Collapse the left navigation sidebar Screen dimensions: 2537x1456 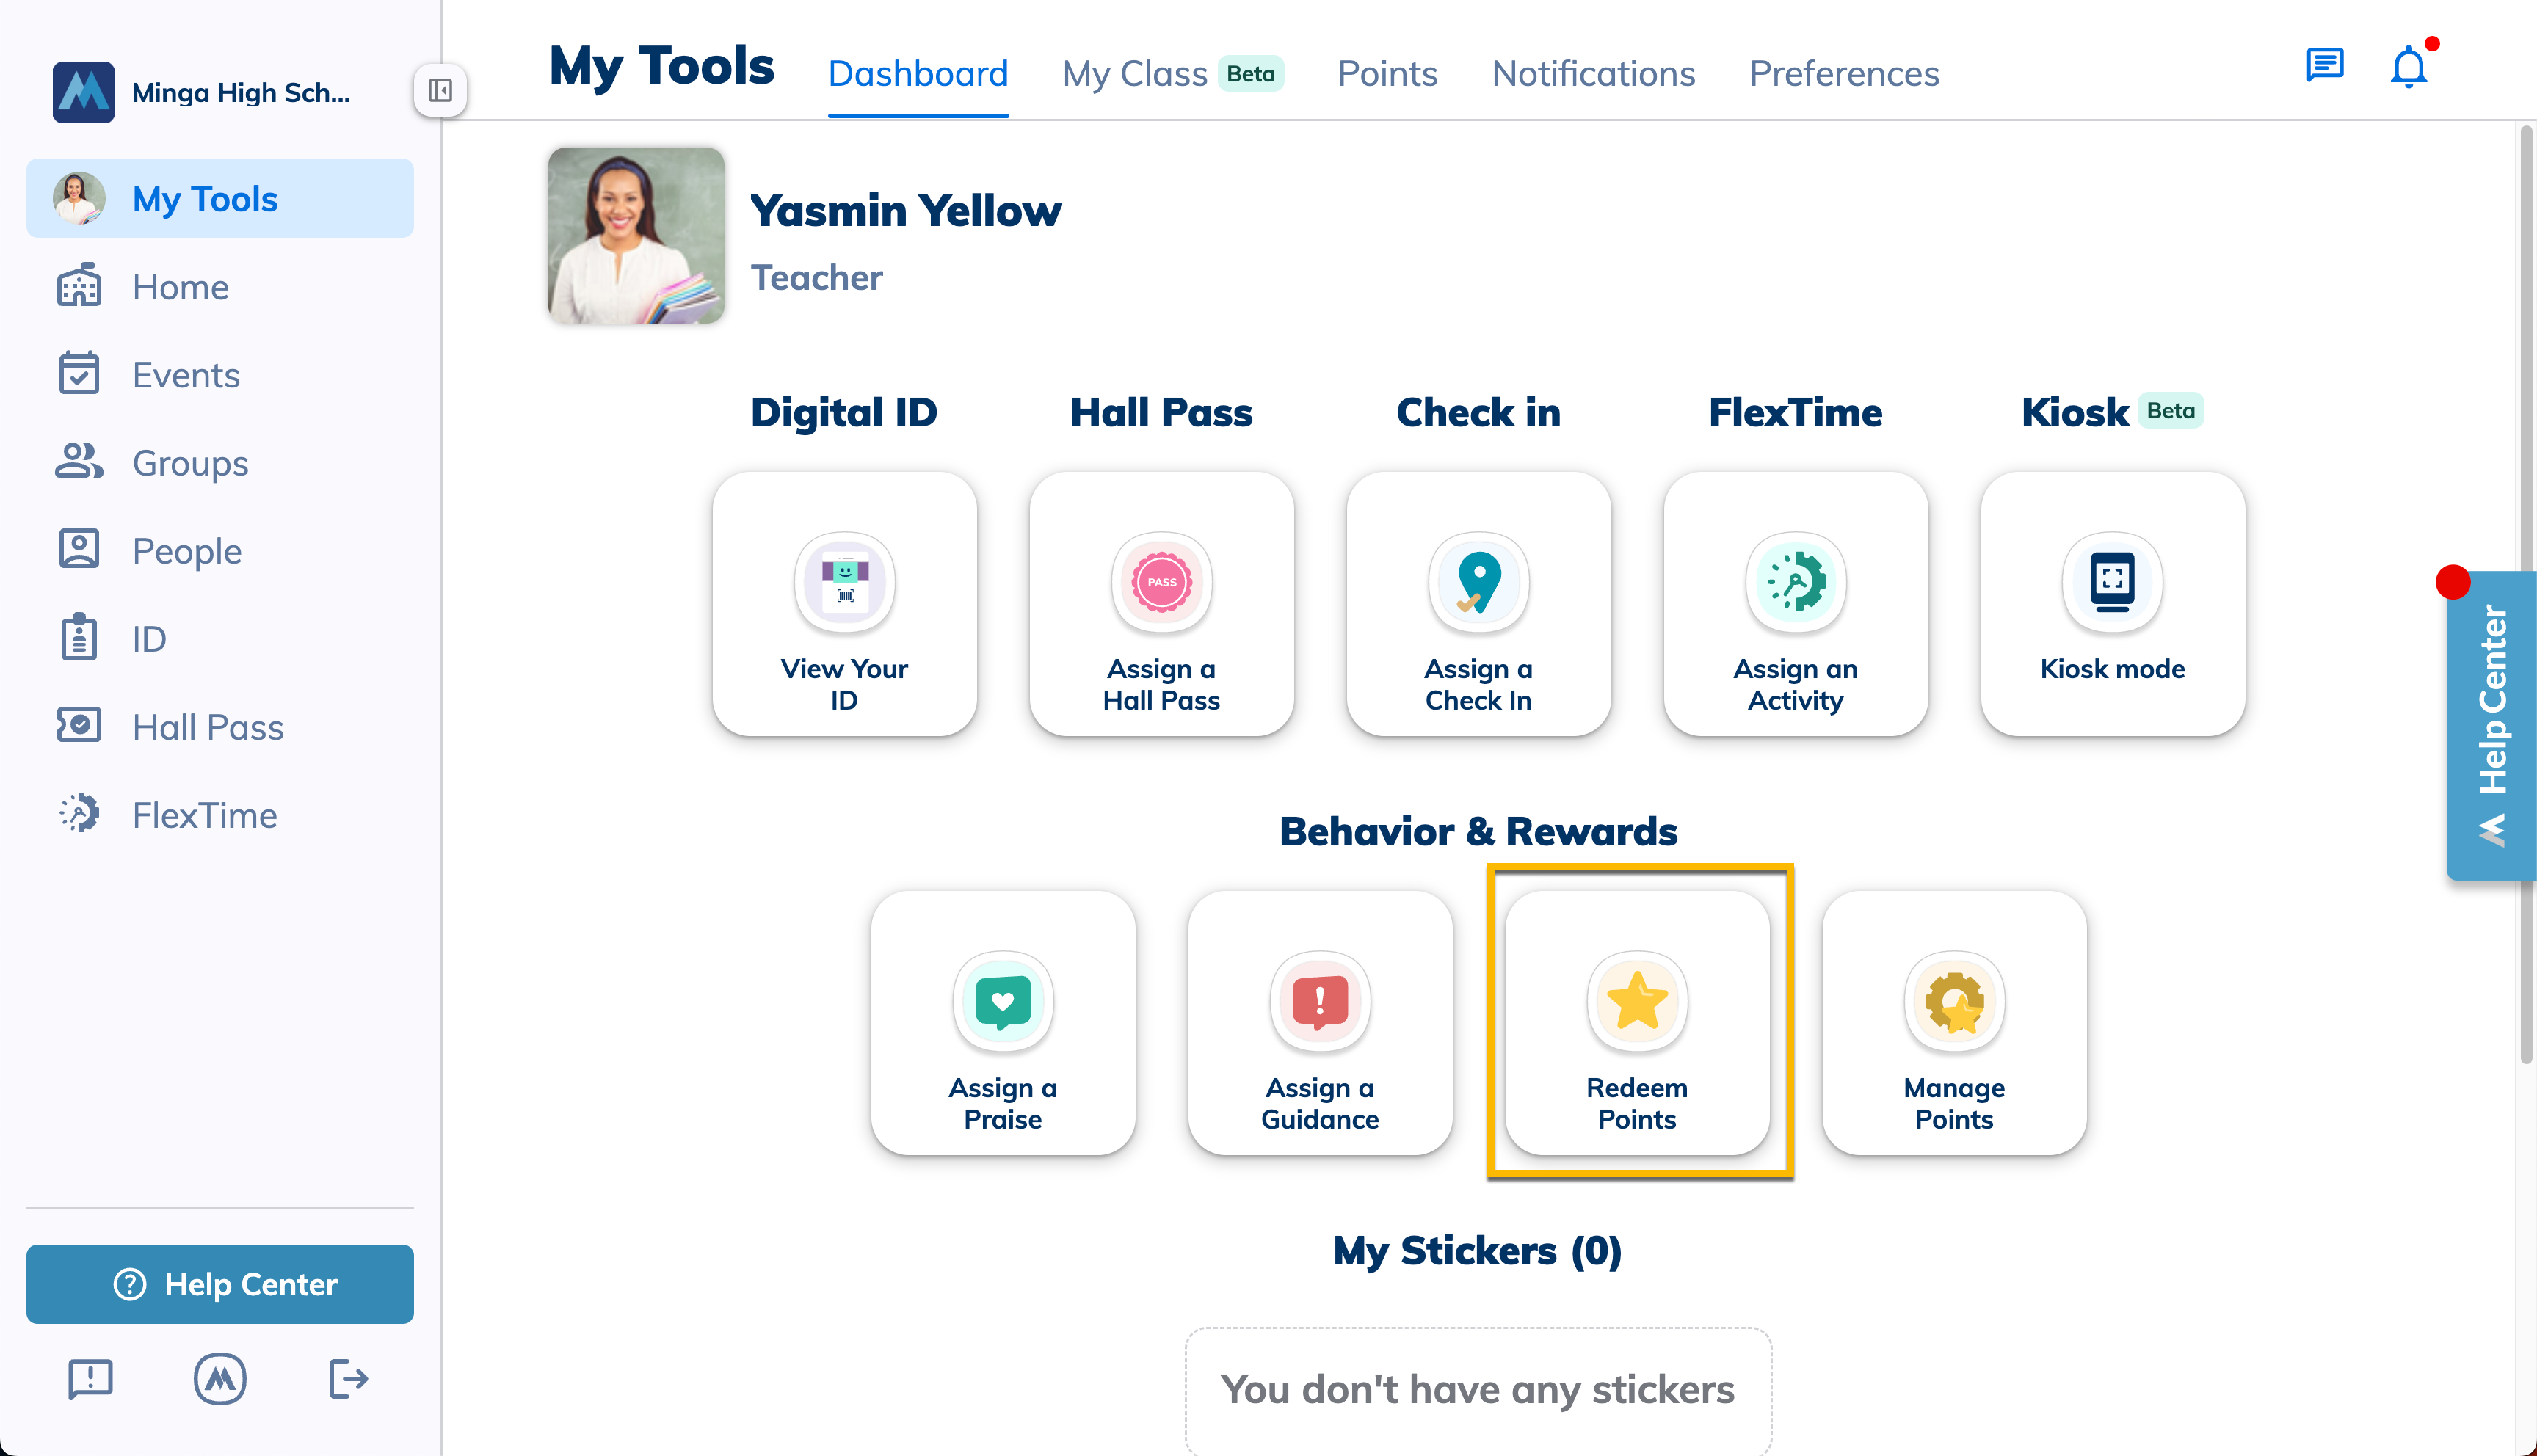pos(440,90)
